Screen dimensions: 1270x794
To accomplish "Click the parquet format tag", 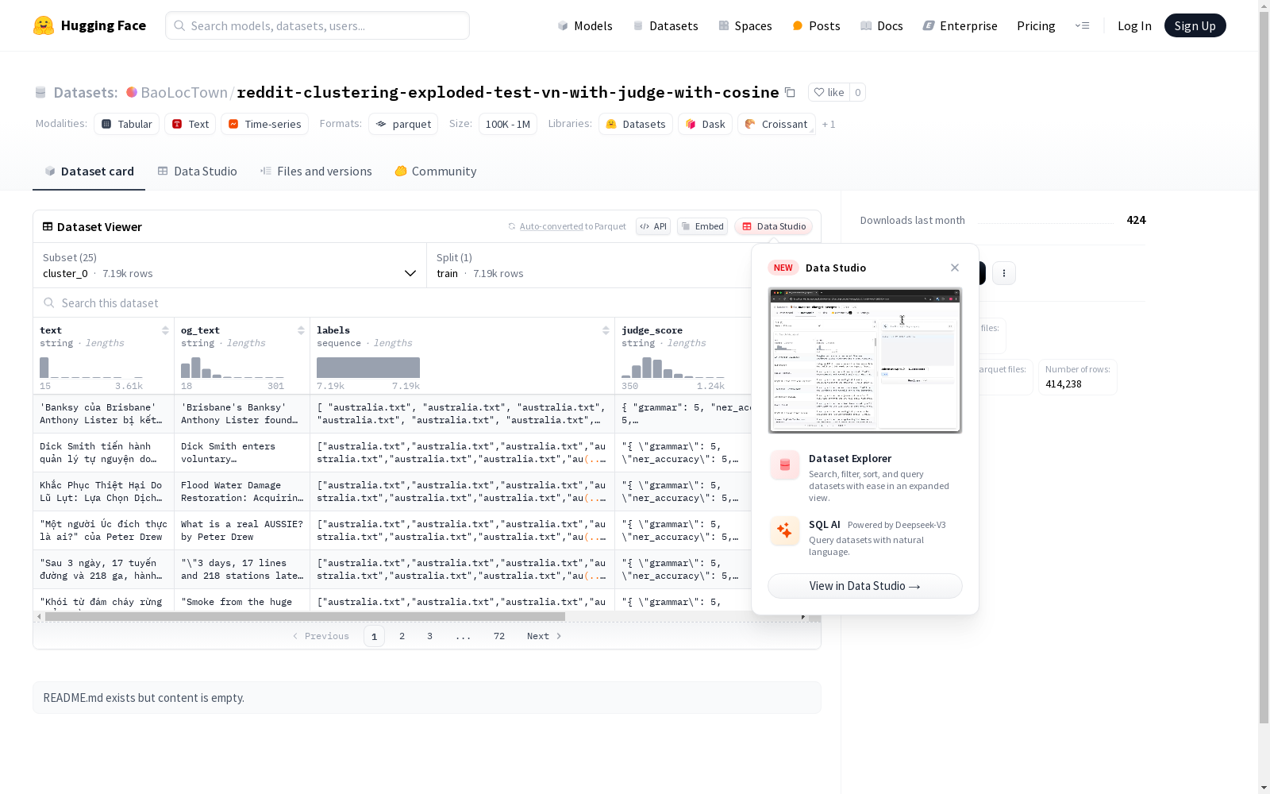I will (x=403, y=124).
